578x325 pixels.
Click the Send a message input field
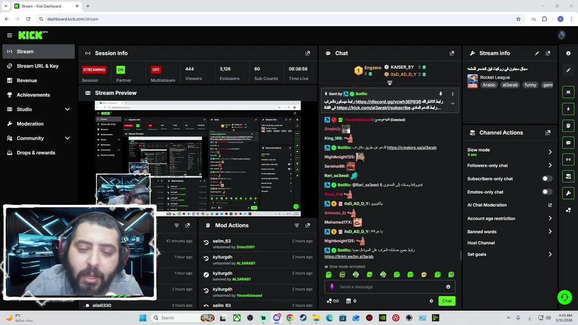click(390, 287)
